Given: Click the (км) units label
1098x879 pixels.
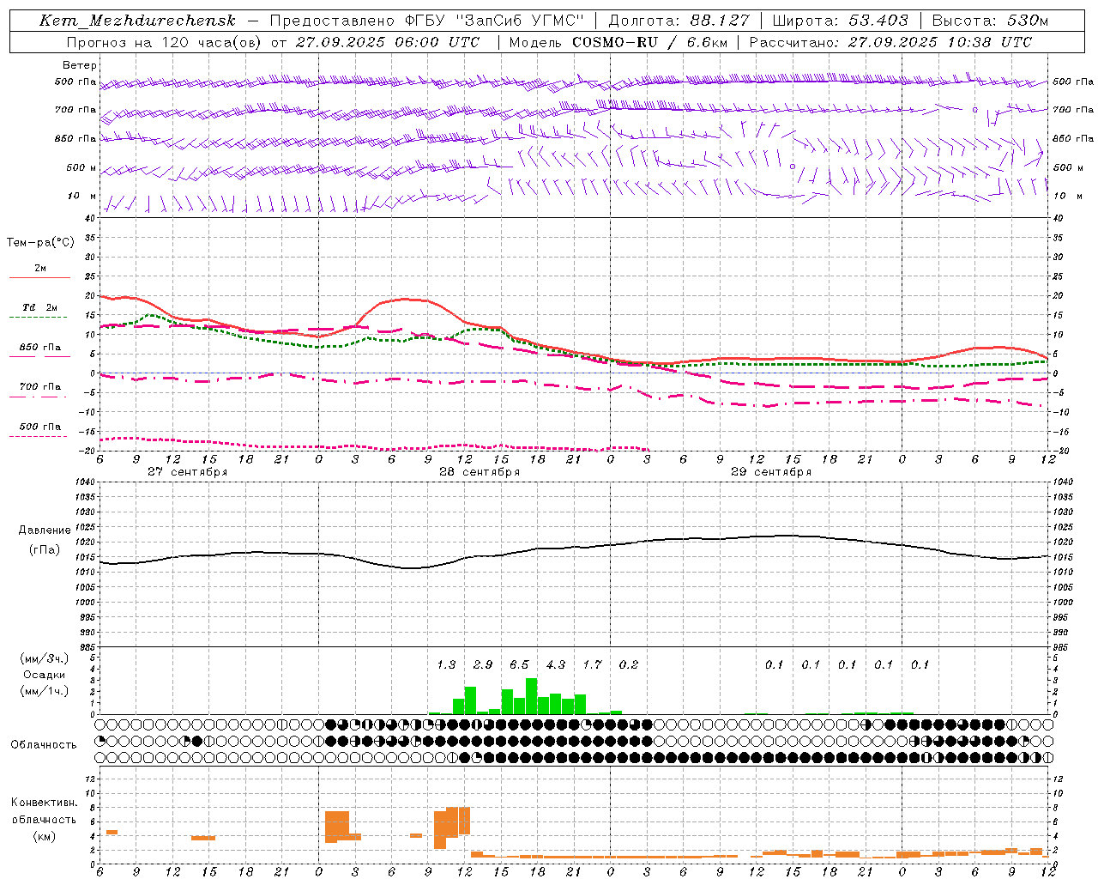Looking at the screenshot, I should click(x=44, y=836).
